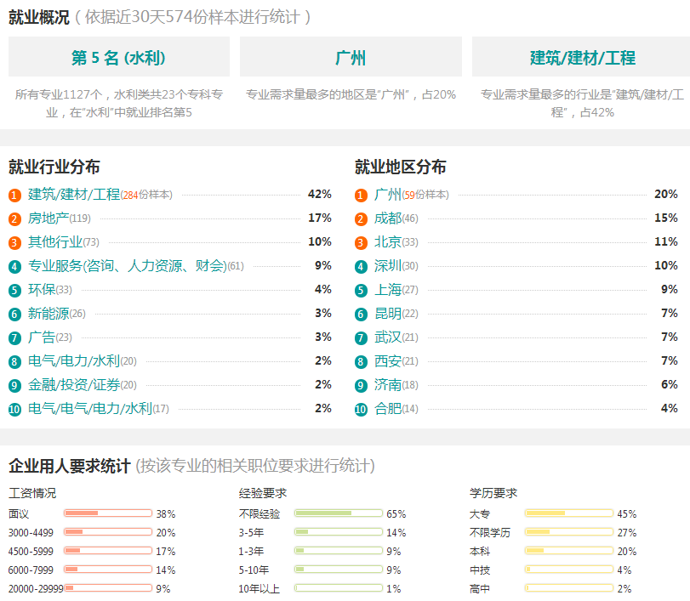The height and width of the screenshot is (601, 690).
Task: Click the 面议 salary bar
Action: pyautogui.click(x=108, y=513)
